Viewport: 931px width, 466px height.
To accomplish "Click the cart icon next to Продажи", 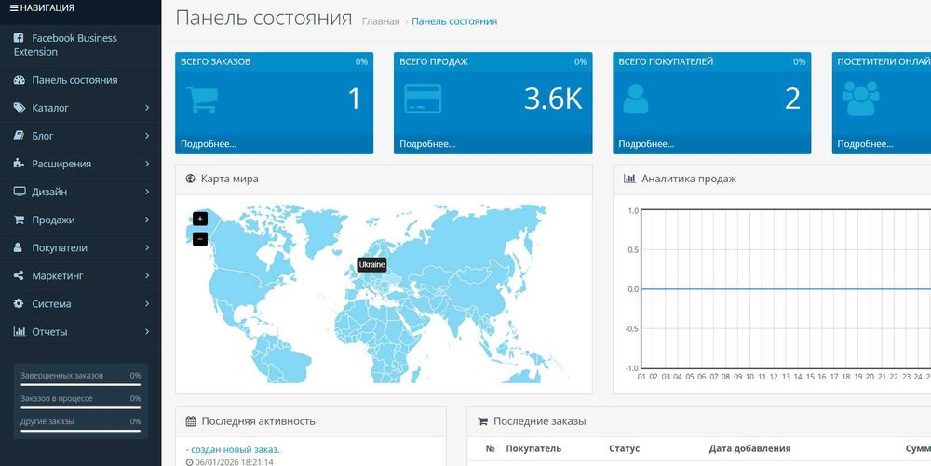I will [x=19, y=220].
